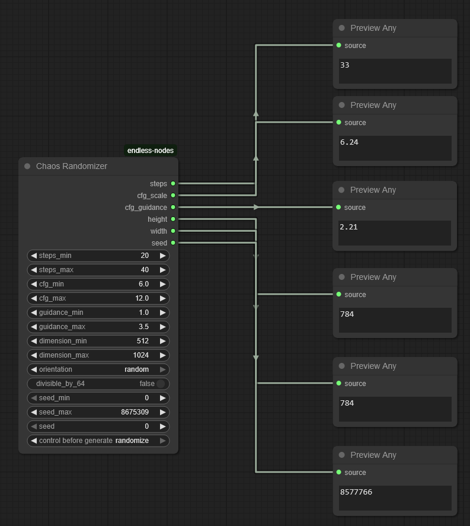
Task: Collapse the Preview Any node showing 8577766
Action: (342, 455)
